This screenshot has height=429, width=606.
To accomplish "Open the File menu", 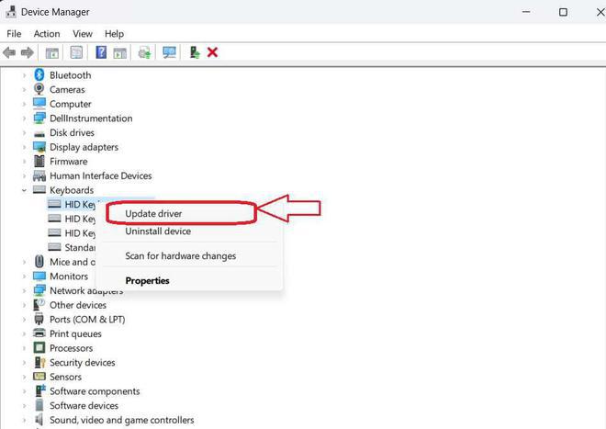I will pos(14,34).
